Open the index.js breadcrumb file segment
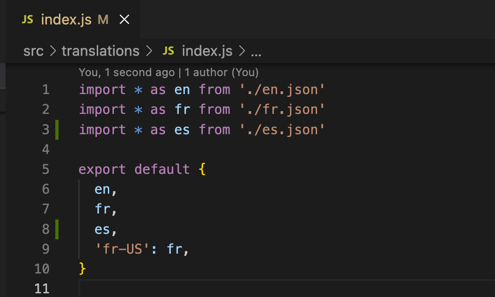The image size is (495, 297). pos(207,51)
